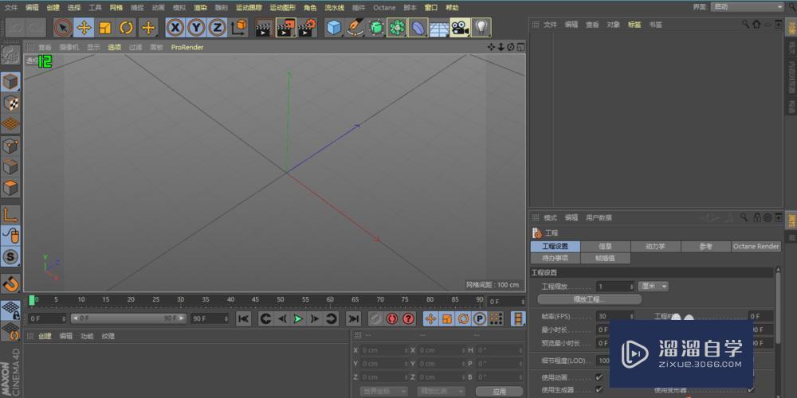Screen dimensions: 797x398
Task: Click the timeline preview range bar
Action: (x=128, y=319)
